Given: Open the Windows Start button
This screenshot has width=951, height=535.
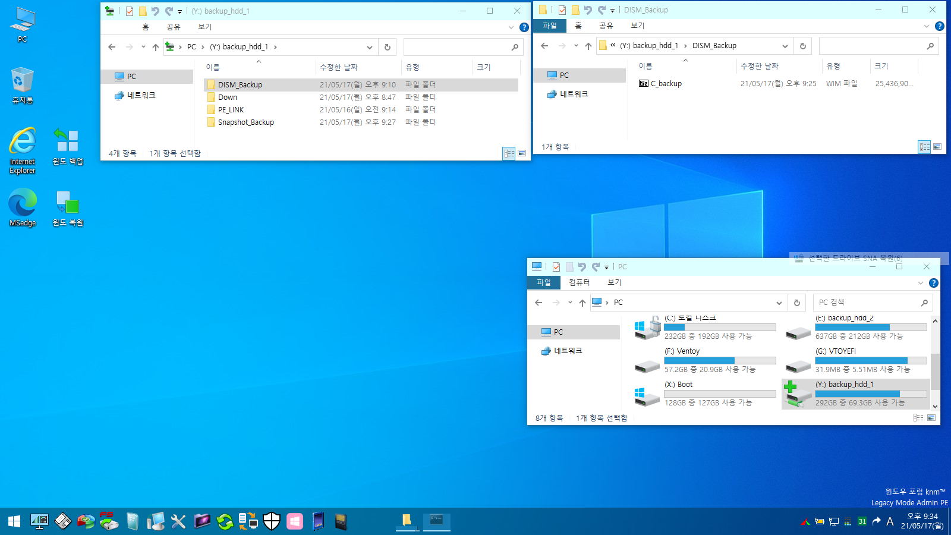Looking at the screenshot, I should (14, 521).
